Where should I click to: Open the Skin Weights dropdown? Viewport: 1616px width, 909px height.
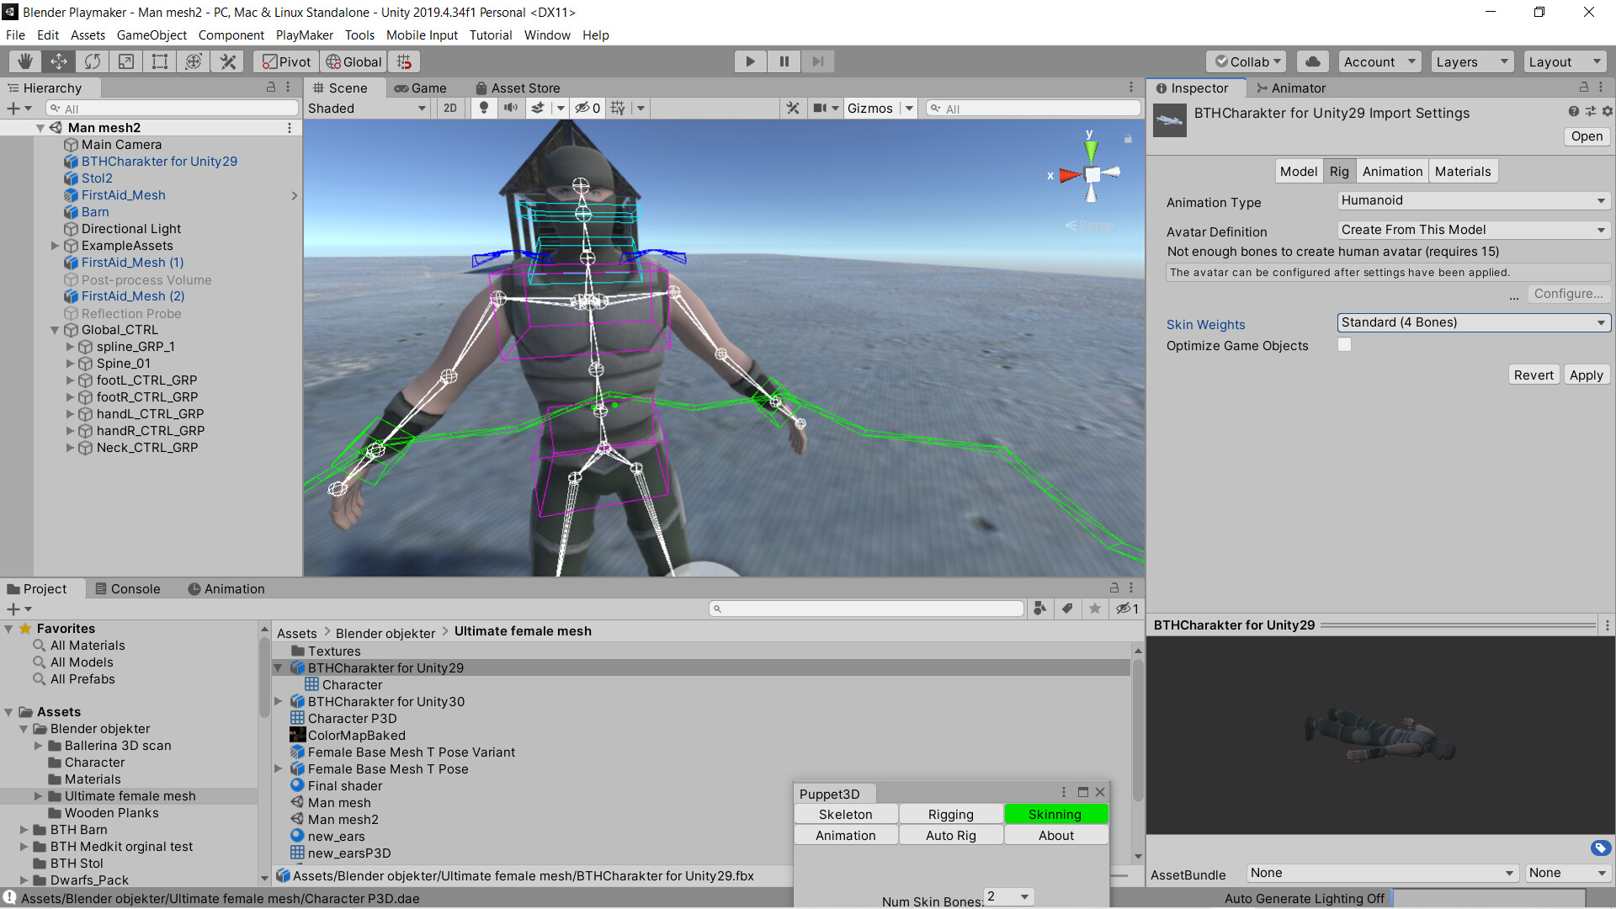1473,322
